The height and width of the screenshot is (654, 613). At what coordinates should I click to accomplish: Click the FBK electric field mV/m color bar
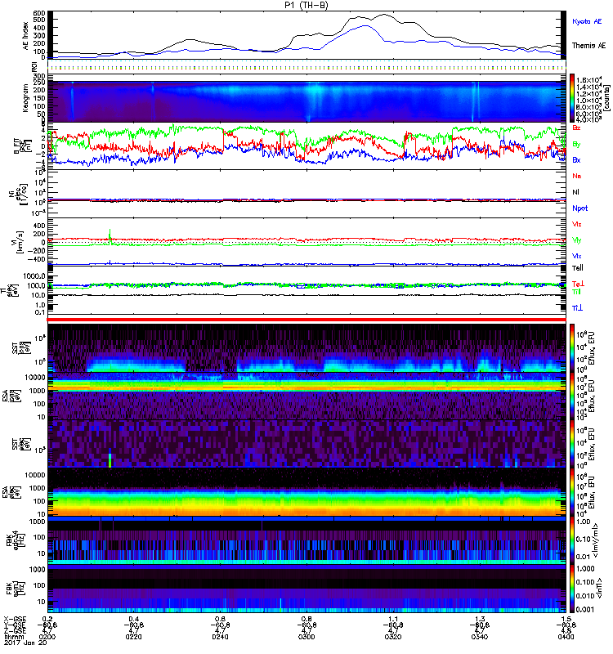click(572, 540)
